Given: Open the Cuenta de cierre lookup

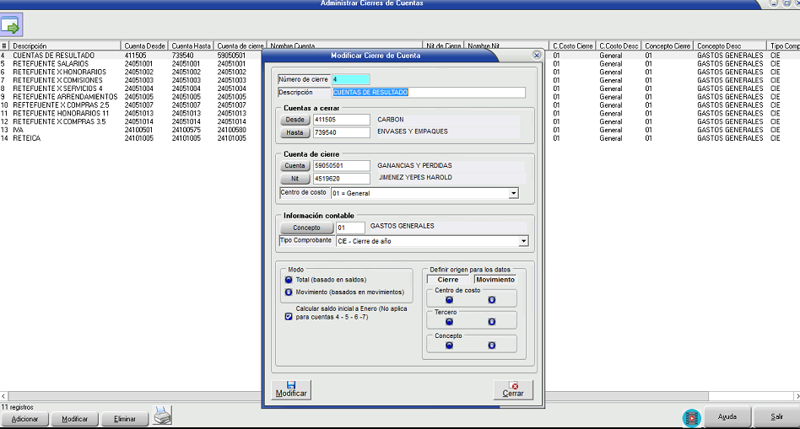Looking at the screenshot, I should (x=295, y=166).
